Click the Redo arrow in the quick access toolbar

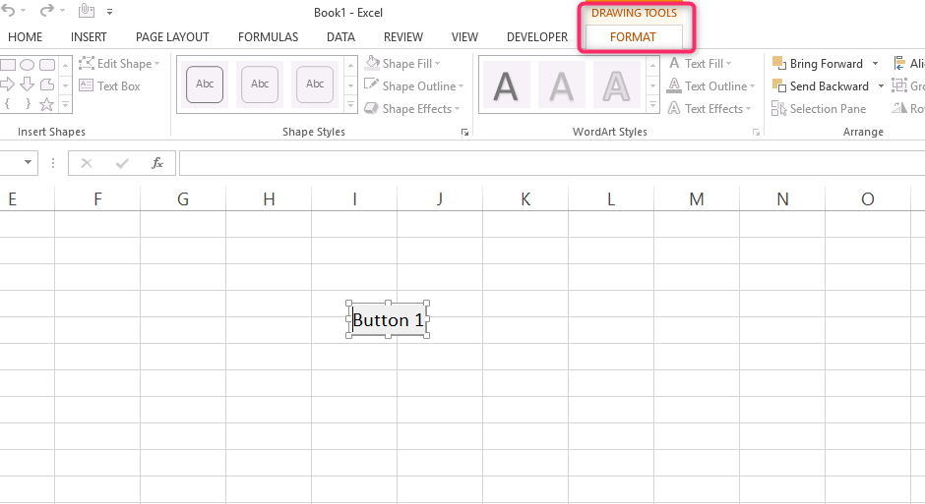tap(45, 12)
